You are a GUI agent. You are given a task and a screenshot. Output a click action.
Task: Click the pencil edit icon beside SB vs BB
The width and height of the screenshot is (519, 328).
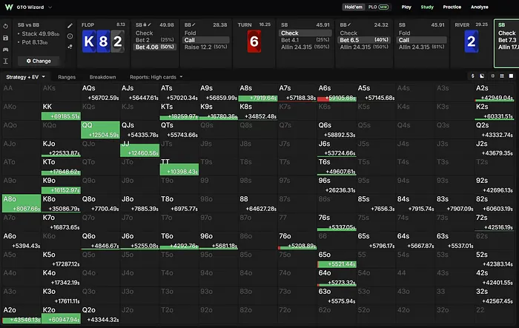[70, 25]
